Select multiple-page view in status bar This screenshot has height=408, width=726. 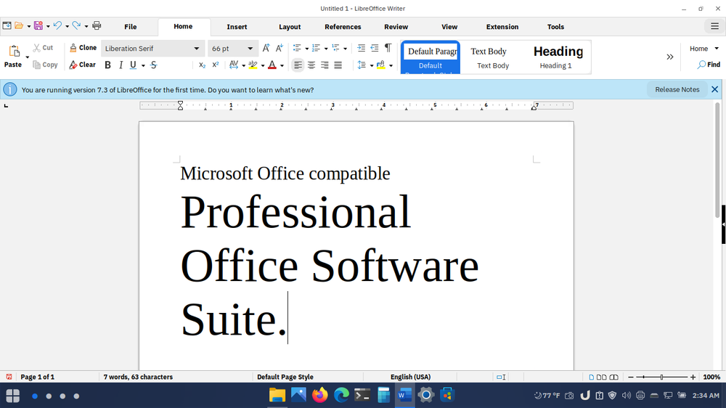pos(601,377)
